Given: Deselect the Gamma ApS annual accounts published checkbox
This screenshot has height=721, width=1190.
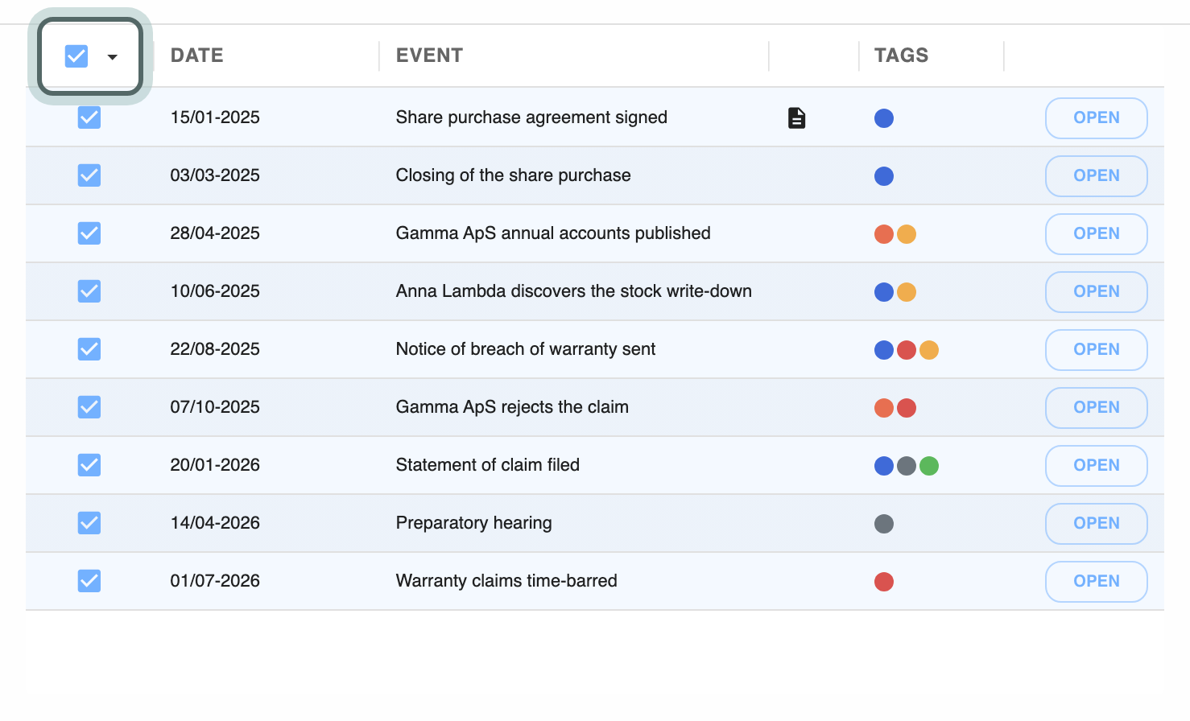Looking at the screenshot, I should coord(89,233).
